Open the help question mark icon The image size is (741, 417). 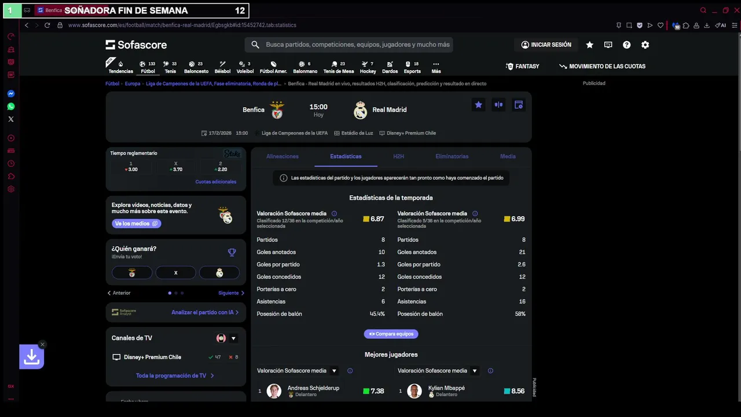coord(626,45)
